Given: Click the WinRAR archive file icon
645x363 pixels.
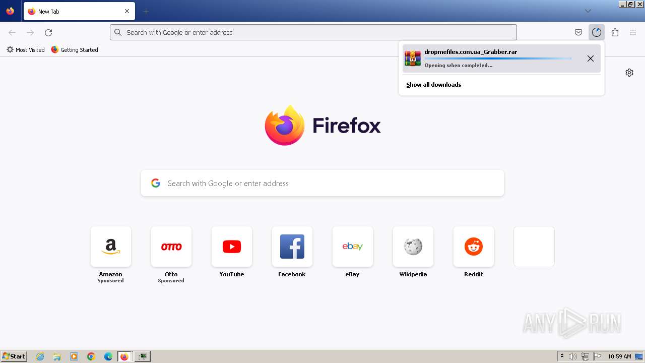Looking at the screenshot, I should [x=413, y=58].
